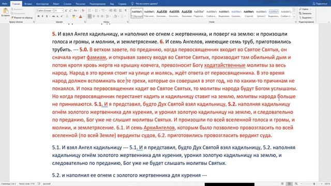Expand the styles gallery with More arrow
This screenshot has height=186, width=331.
coord(294,17)
